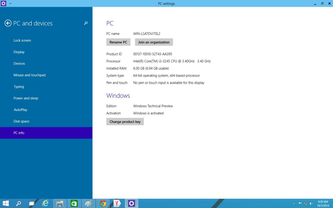333x208 pixels.
Task: Open the PC settings title bar gear menu
Action: point(3,3)
